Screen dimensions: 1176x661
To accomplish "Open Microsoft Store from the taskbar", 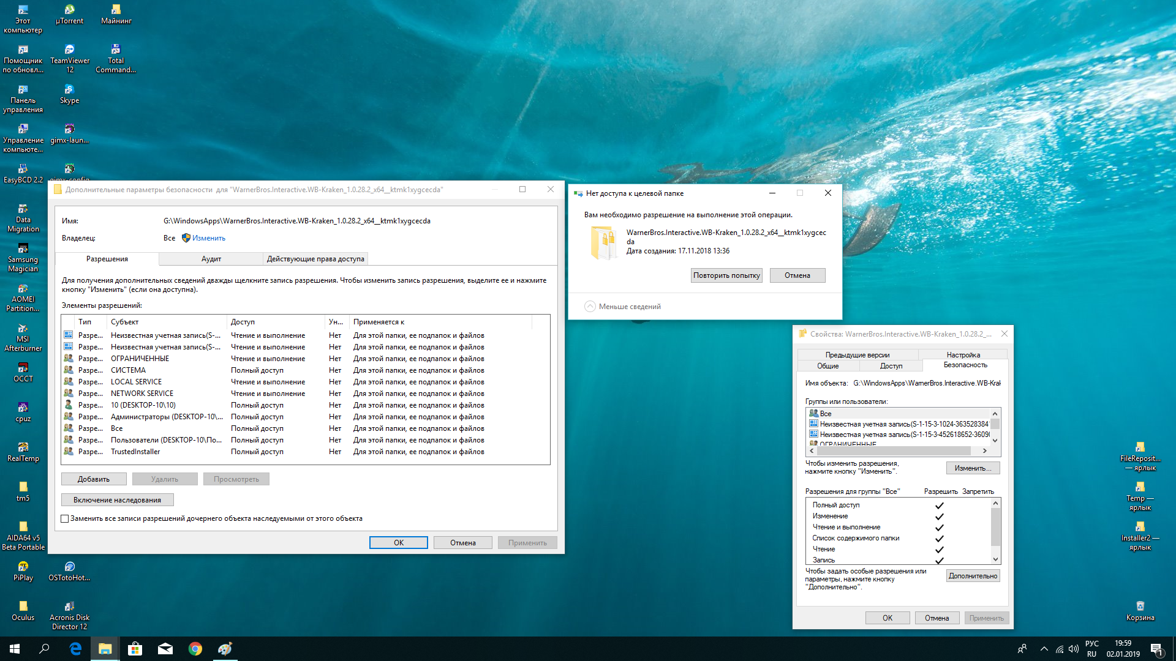I will point(135,649).
